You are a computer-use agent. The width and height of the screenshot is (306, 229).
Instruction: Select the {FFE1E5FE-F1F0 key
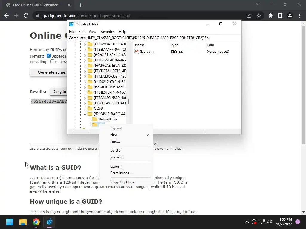coord(109,92)
